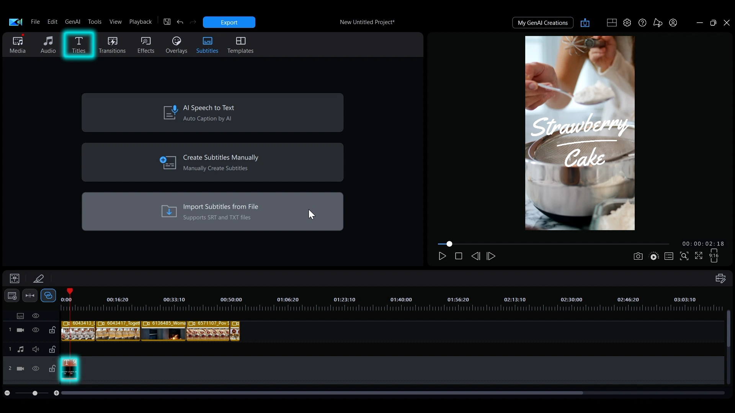735x413 pixels.
Task: Toggle subtitle display in preview
Action: (x=669, y=256)
